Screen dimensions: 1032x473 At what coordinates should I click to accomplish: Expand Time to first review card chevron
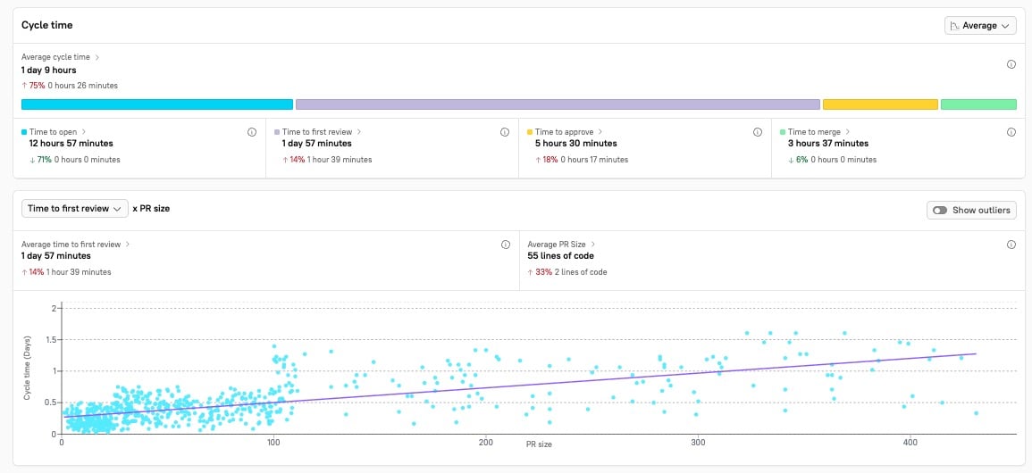coord(358,132)
